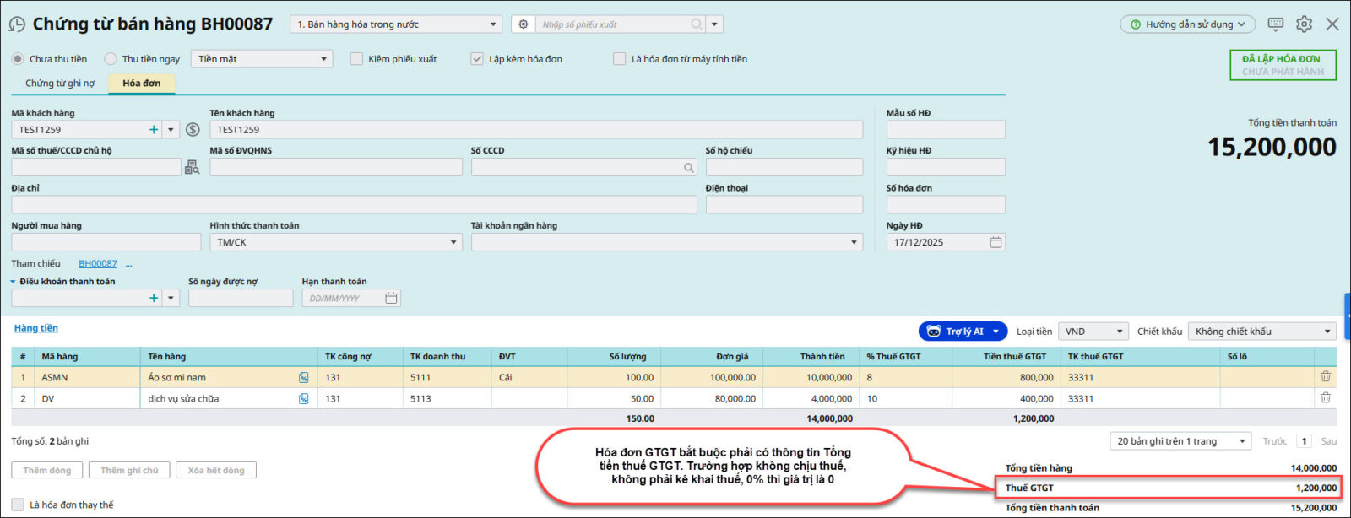1351x518 pixels.
Task: Click the plus icon in Mã khách hàng
Action: [154, 130]
